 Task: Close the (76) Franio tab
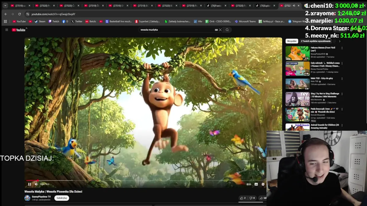(225, 5)
